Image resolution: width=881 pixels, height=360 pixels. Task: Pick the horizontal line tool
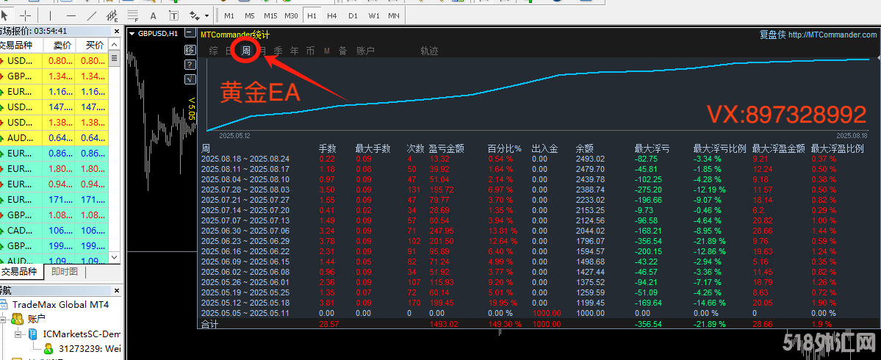[x=71, y=15]
